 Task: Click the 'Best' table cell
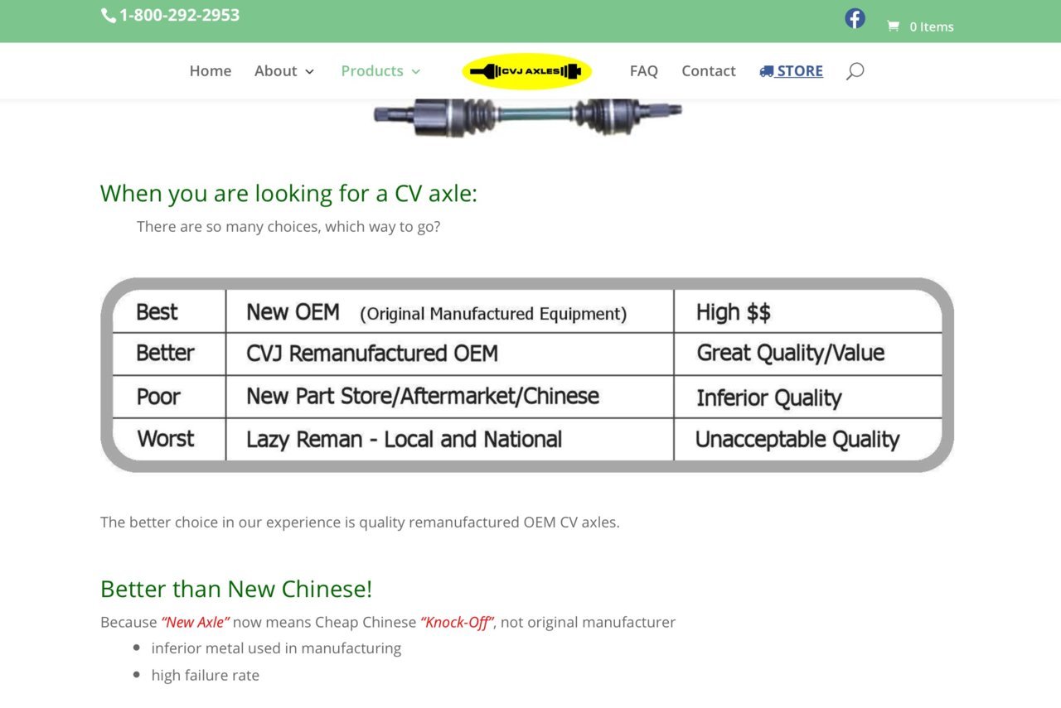point(169,311)
